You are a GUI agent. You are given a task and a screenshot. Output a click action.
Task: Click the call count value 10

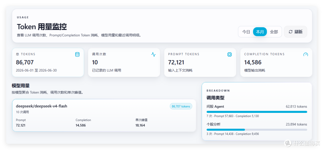pyautogui.click(x=95, y=62)
